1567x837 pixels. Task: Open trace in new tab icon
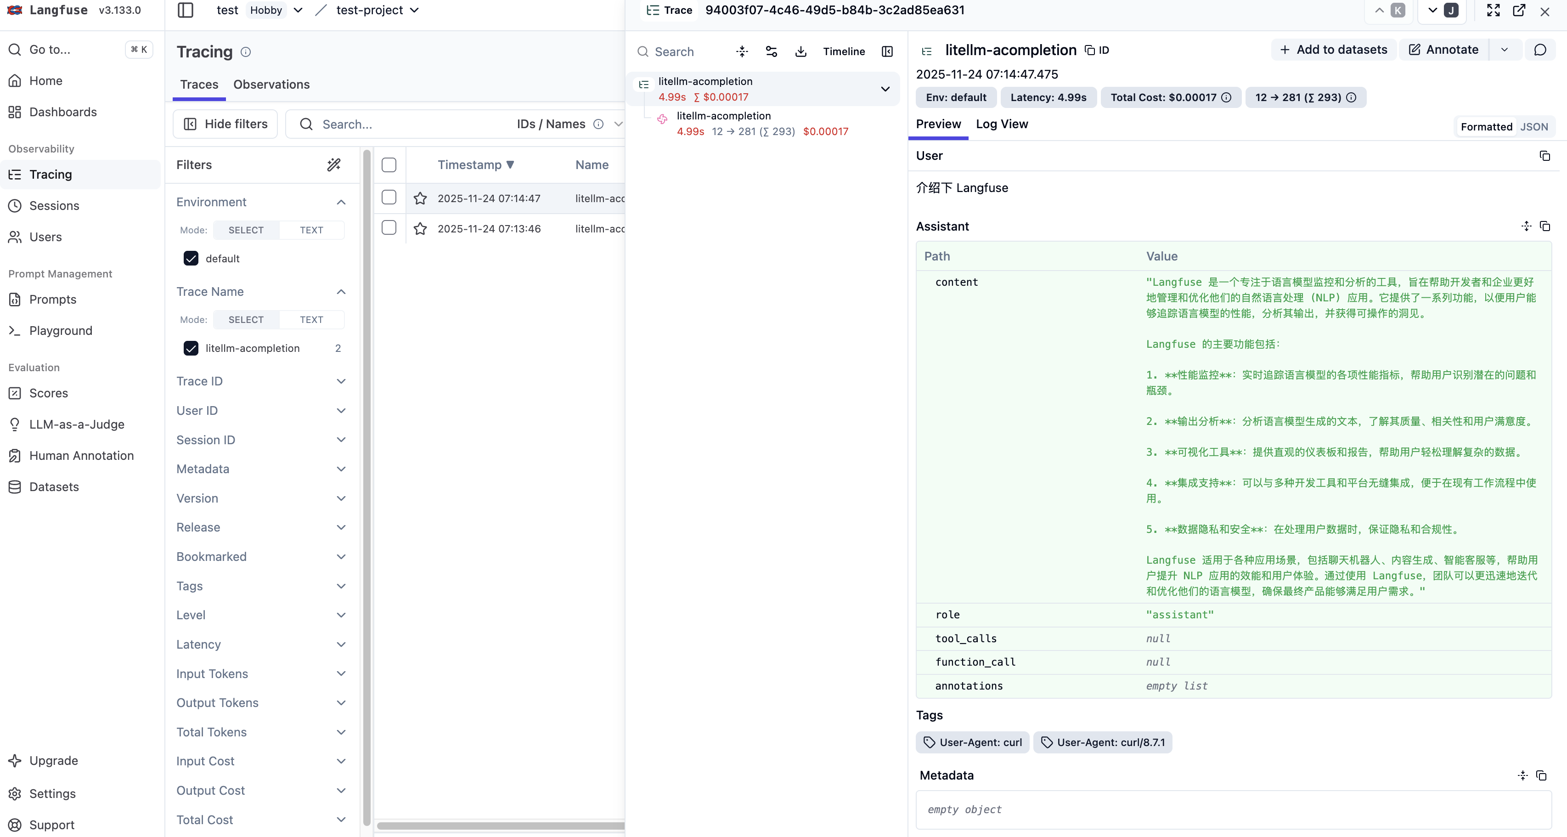pyautogui.click(x=1518, y=11)
